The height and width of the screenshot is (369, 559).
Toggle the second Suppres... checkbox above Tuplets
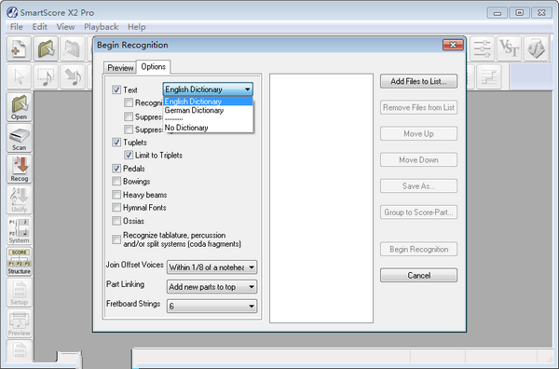click(129, 130)
